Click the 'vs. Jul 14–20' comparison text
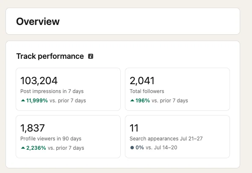The width and height of the screenshot is (252, 173). 161,148
